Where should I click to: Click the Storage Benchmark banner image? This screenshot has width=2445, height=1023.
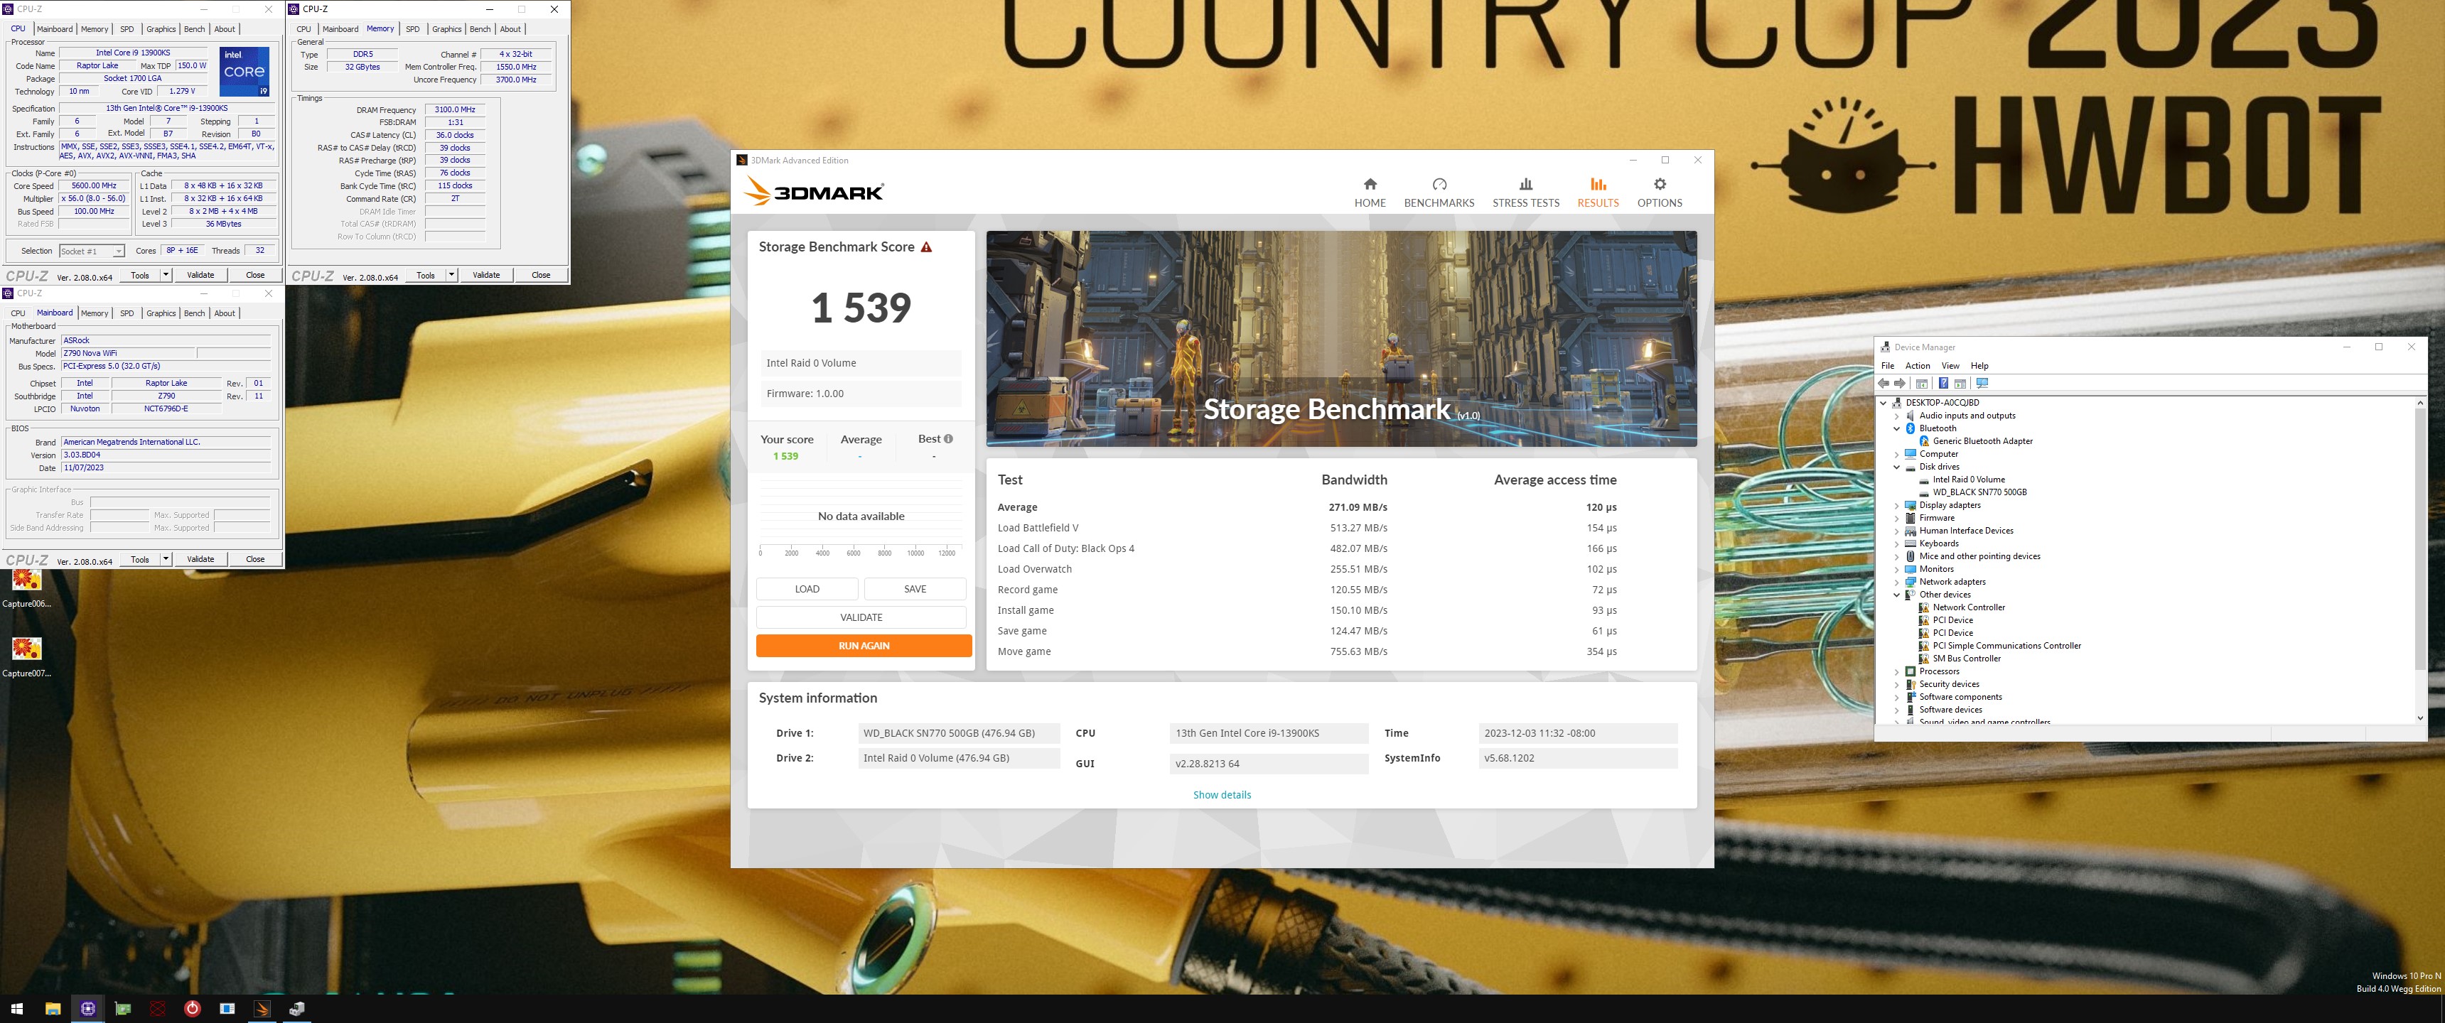pyautogui.click(x=1341, y=339)
